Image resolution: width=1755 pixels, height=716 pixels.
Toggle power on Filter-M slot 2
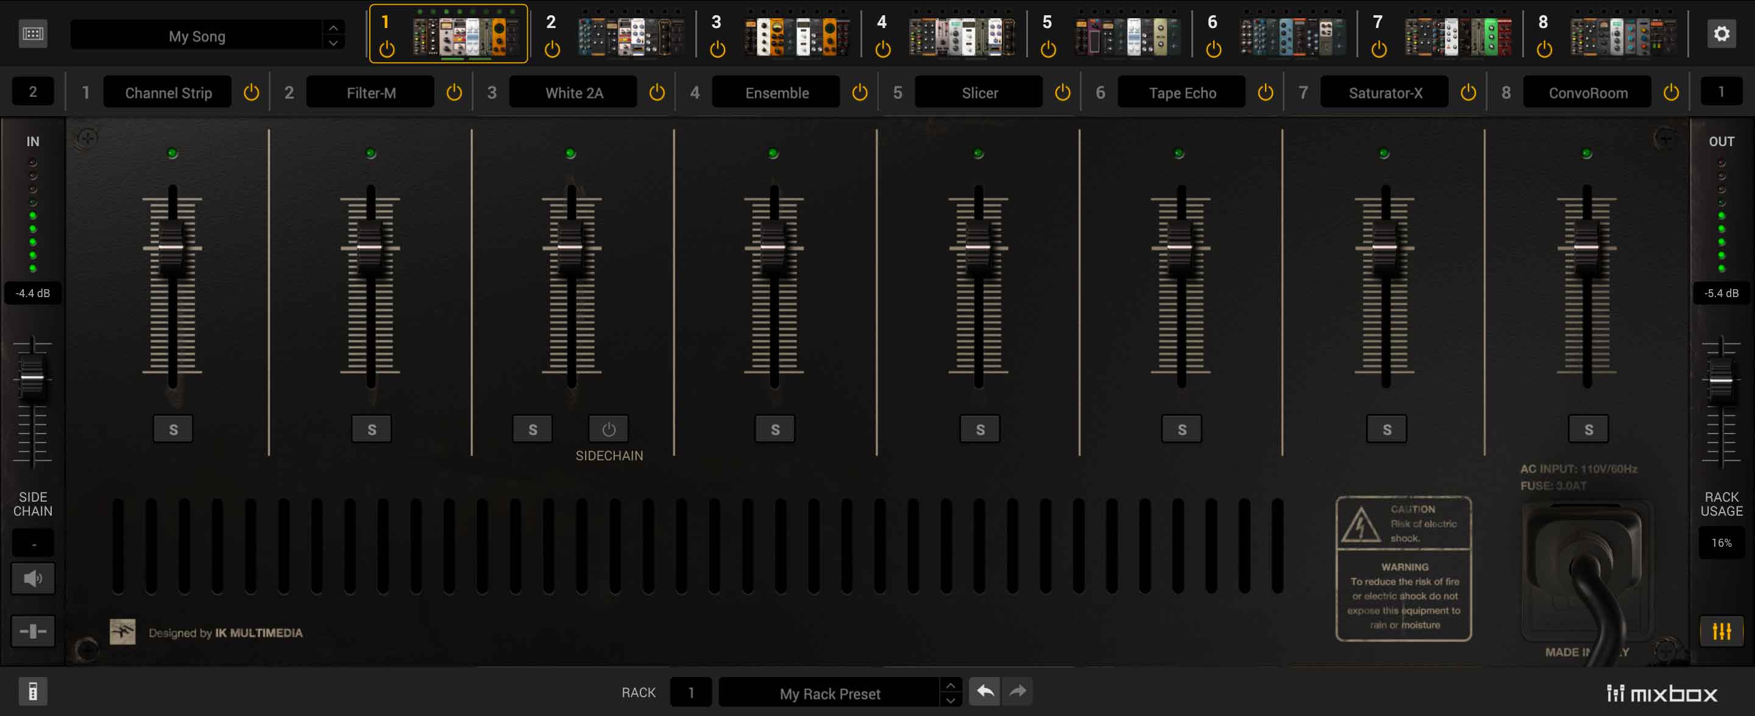(455, 93)
